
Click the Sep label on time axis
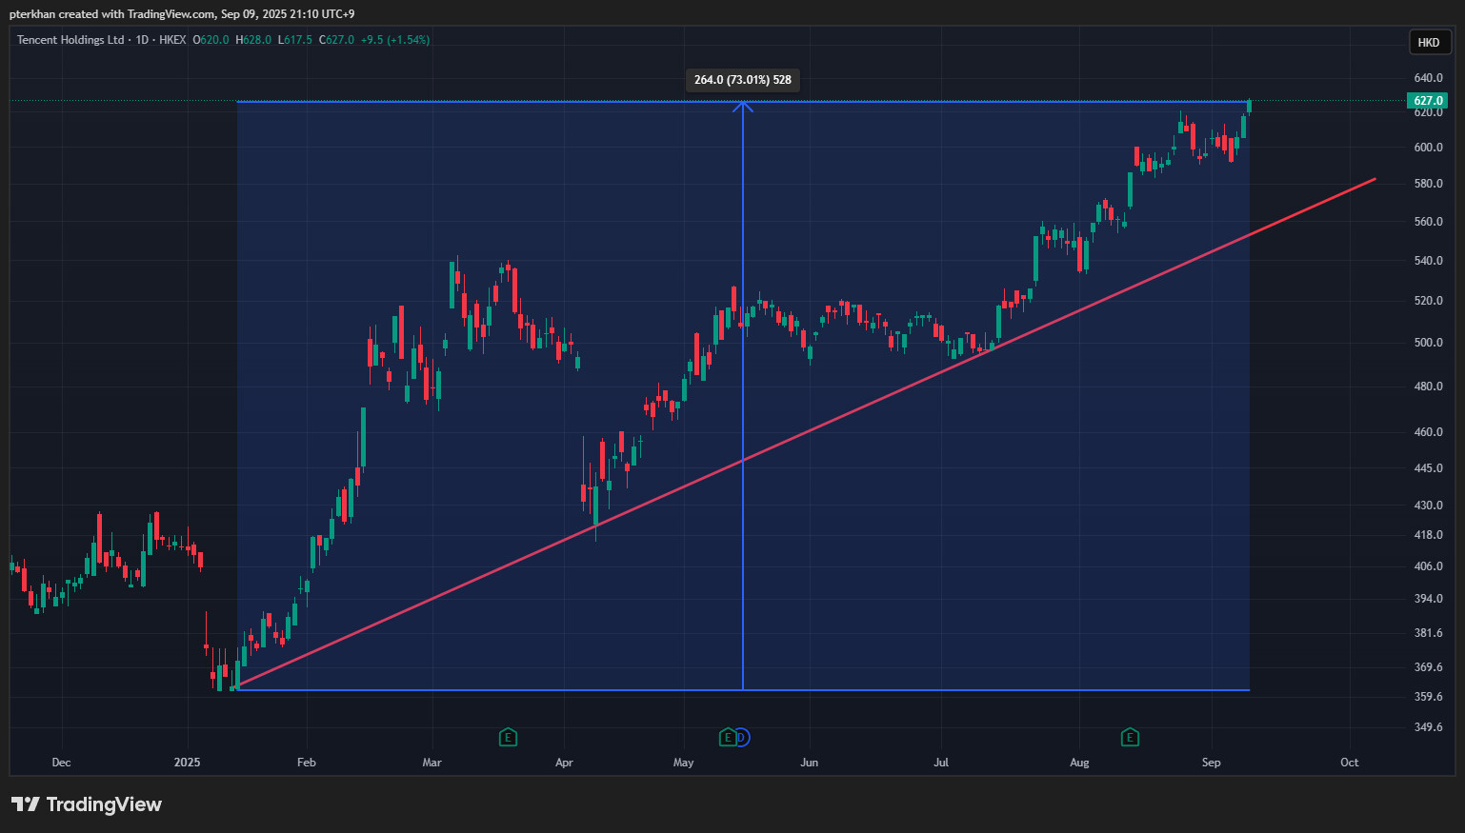pos(1211,763)
